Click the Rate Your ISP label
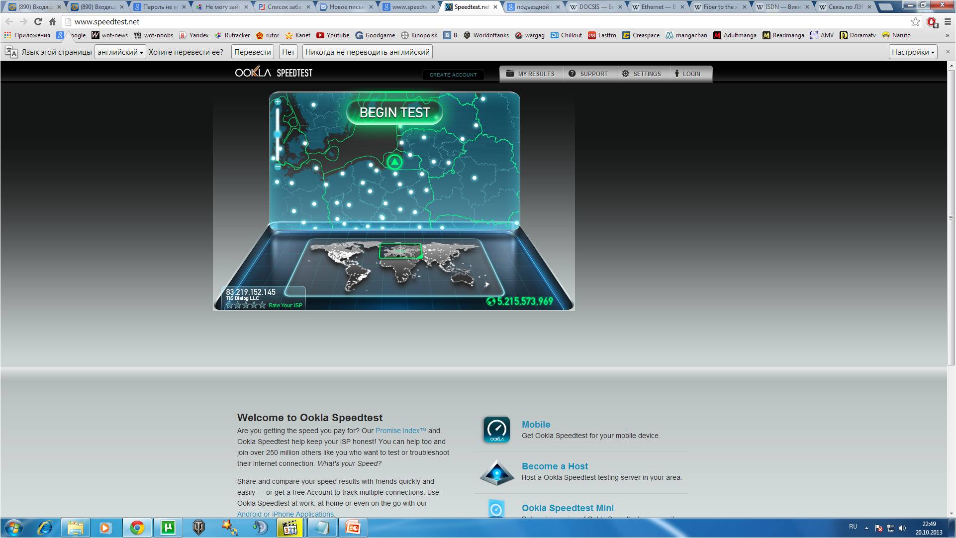This screenshot has width=956, height=538. pos(286,305)
